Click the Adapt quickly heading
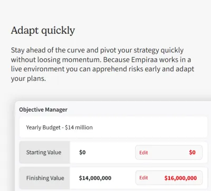The image size is (211, 191). (43, 31)
